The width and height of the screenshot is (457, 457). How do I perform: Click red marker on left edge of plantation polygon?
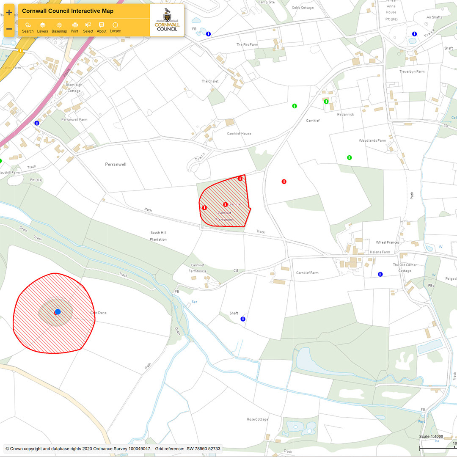coord(205,208)
